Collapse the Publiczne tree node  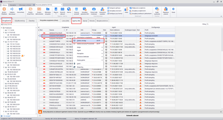coord(1,28)
